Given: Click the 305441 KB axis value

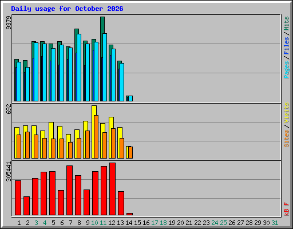Looking at the screenshot, I should (x=9, y=172).
